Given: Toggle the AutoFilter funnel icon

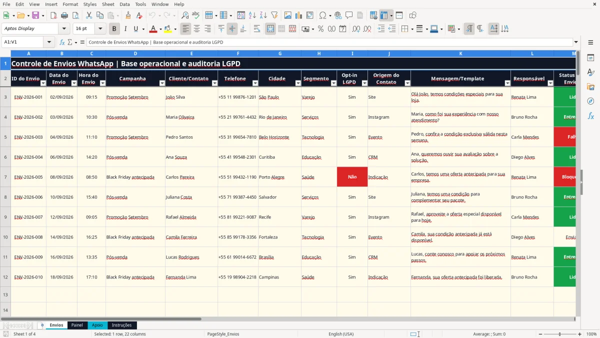Looking at the screenshot, I should pyautogui.click(x=274, y=16).
